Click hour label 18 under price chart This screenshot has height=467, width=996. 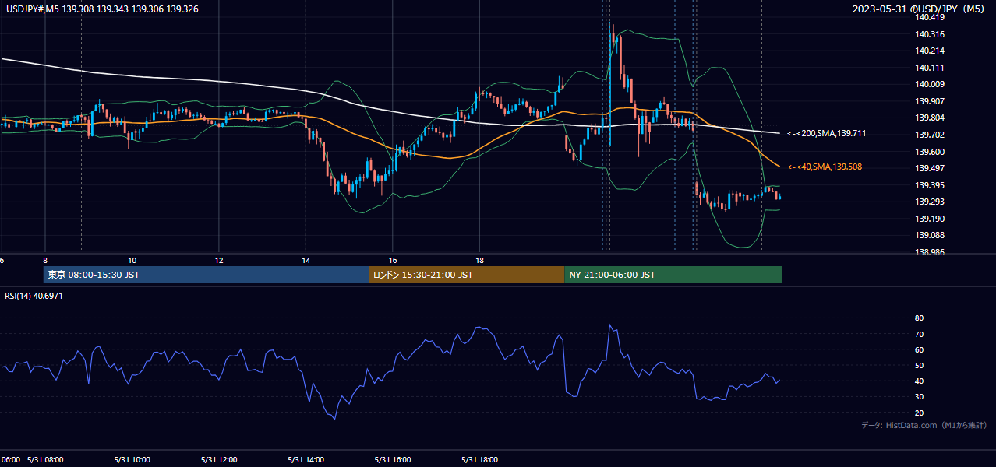click(480, 260)
